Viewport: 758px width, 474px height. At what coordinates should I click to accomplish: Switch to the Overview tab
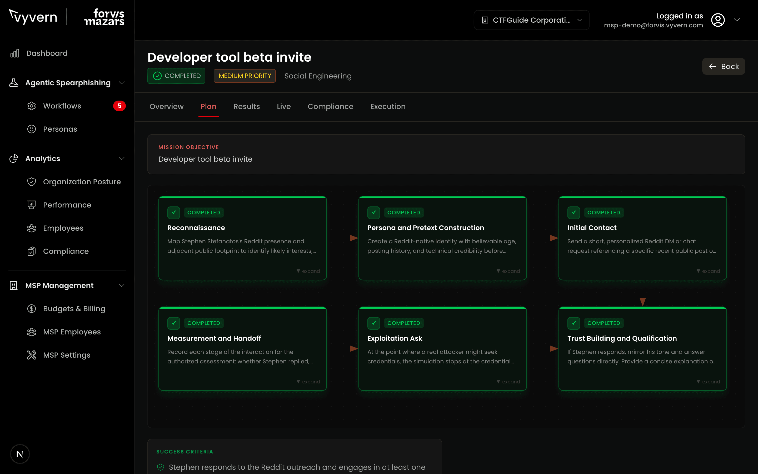tap(166, 107)
